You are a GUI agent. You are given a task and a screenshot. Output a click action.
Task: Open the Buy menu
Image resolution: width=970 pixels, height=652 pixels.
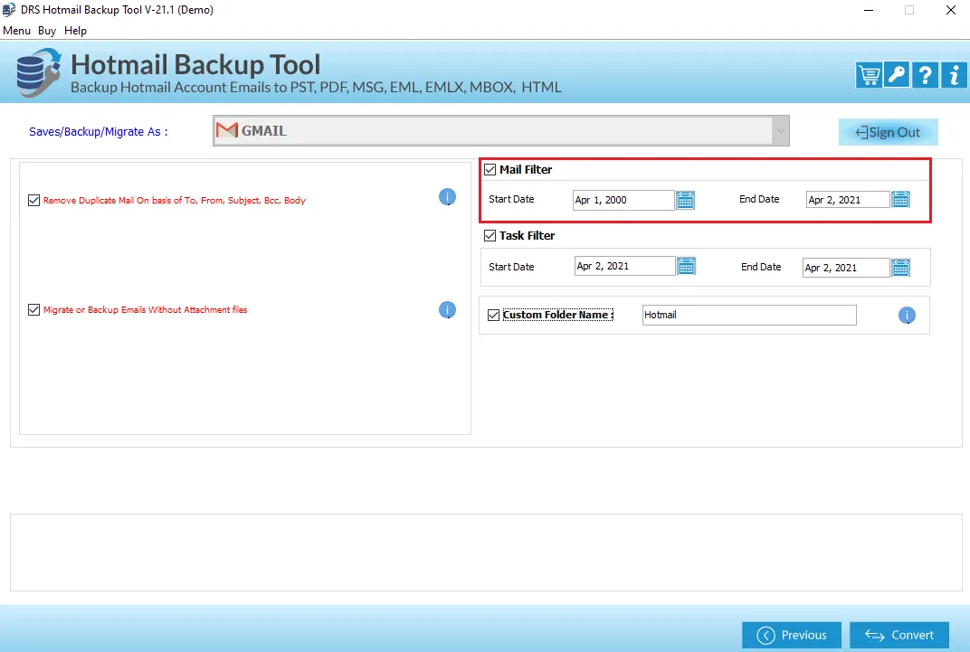(47, 31)
